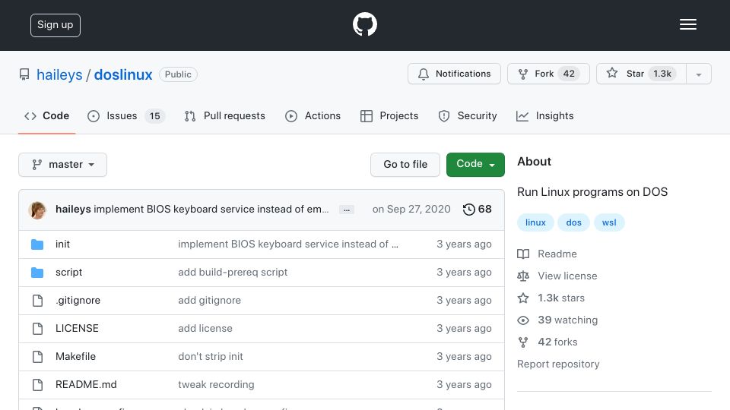The width and height of the screenshot is (730, 410).
Task: Click the Sign up button
Action: 56,25
